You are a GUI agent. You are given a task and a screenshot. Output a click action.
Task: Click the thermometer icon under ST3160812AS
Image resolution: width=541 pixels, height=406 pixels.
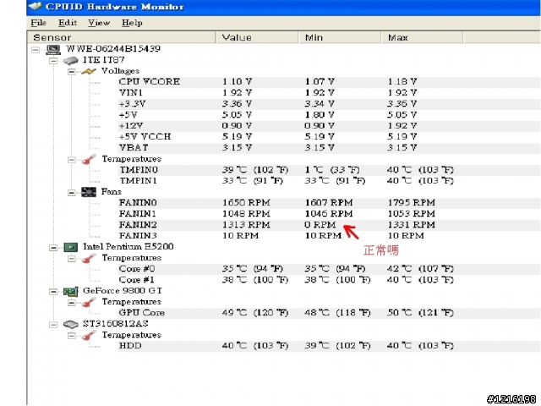tap(89, 335)
